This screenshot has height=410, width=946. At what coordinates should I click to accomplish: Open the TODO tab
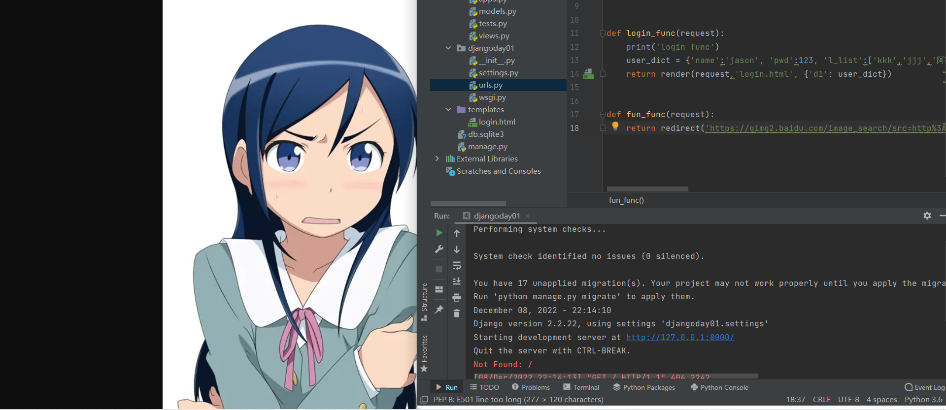(484, 387)
